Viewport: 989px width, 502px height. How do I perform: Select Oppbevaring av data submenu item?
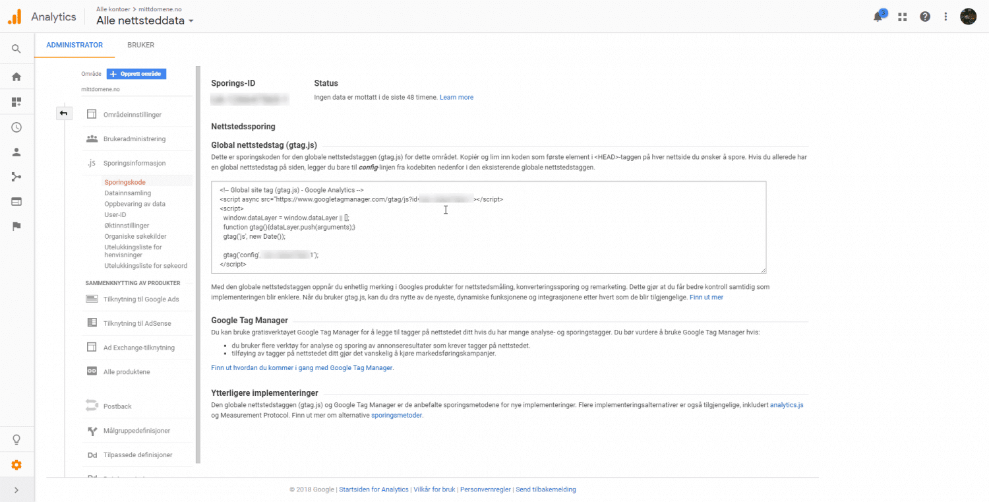pyautogui.click(x=135, y=204)
